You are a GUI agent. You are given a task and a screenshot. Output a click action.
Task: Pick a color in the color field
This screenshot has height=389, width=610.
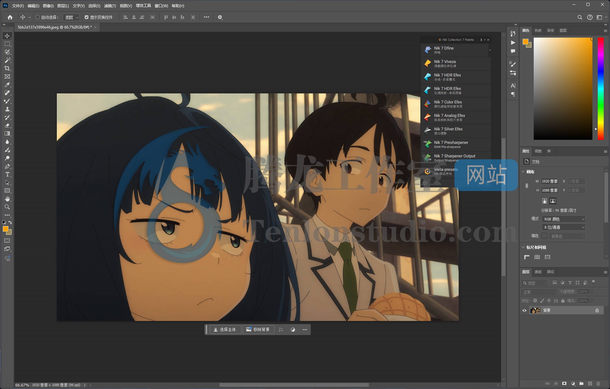pyautogui.click(x=563, y=89)
